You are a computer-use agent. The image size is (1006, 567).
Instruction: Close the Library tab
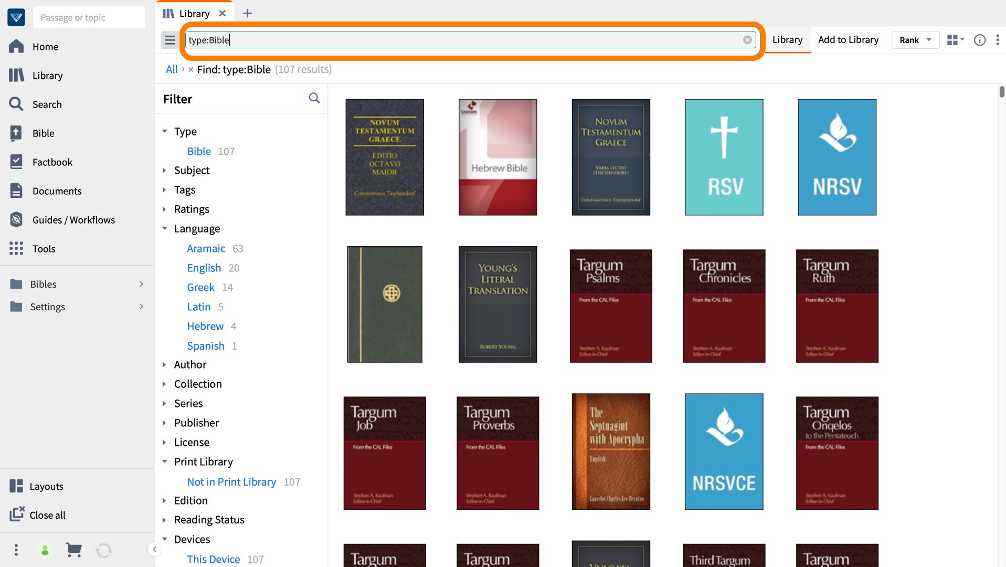pos(223,13)
